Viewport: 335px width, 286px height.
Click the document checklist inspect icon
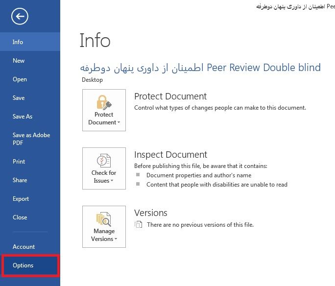click(104, 161)
